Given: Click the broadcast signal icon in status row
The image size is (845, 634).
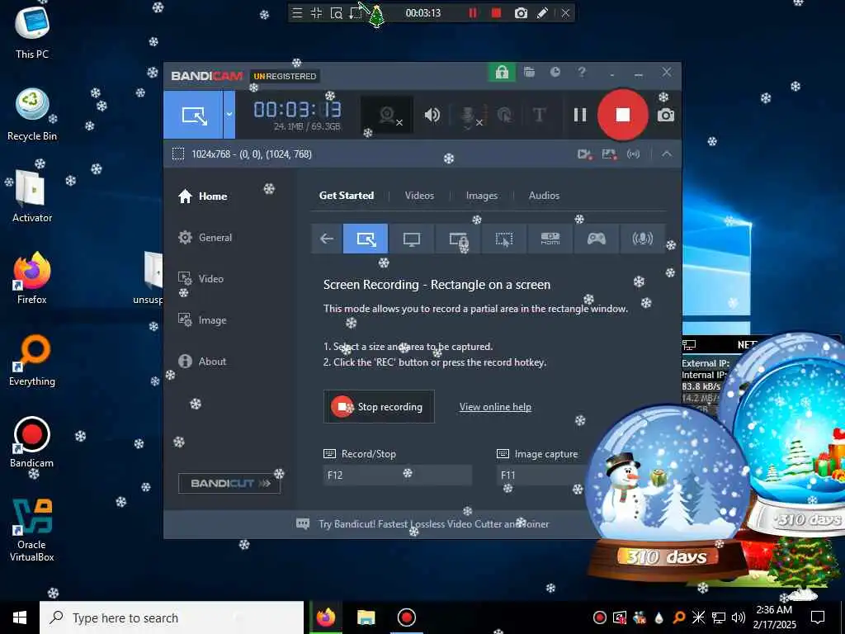Looking at the screenshot, I should point(633,154).
